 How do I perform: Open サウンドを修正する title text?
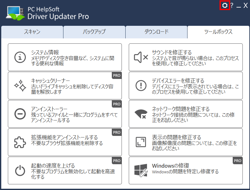coord(172,52)
